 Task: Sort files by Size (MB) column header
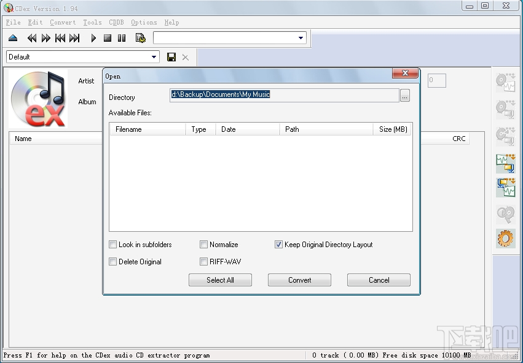pos(392,129)
